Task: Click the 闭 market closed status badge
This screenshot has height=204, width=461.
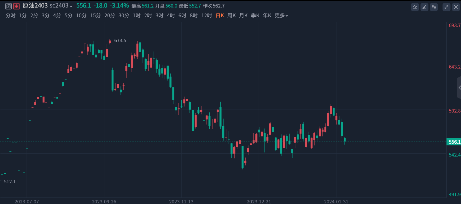Action: (9, 6)
